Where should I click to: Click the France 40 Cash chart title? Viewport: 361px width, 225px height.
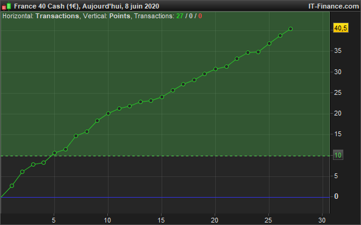coord(87,6)
